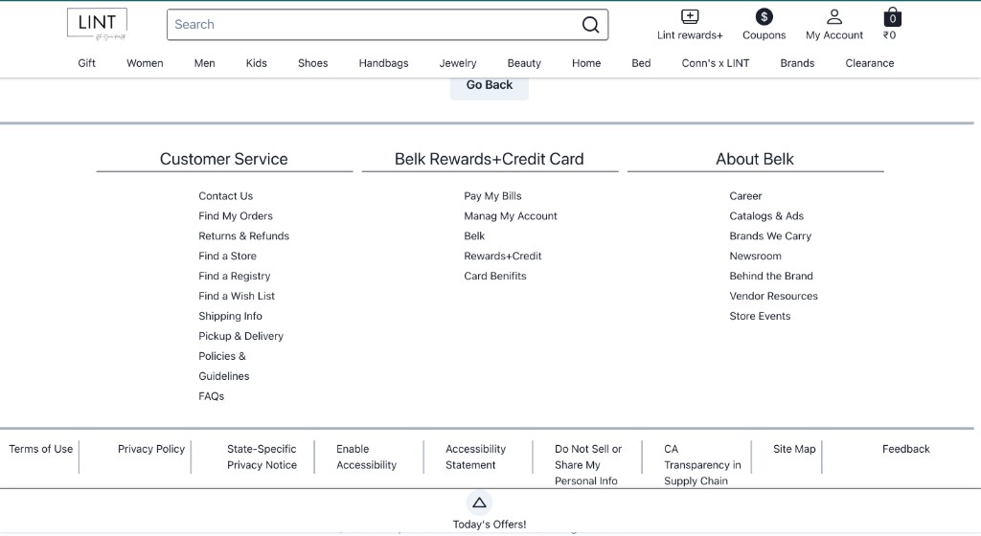
Task: Open the Women menu
Action: tap(145, 63)
